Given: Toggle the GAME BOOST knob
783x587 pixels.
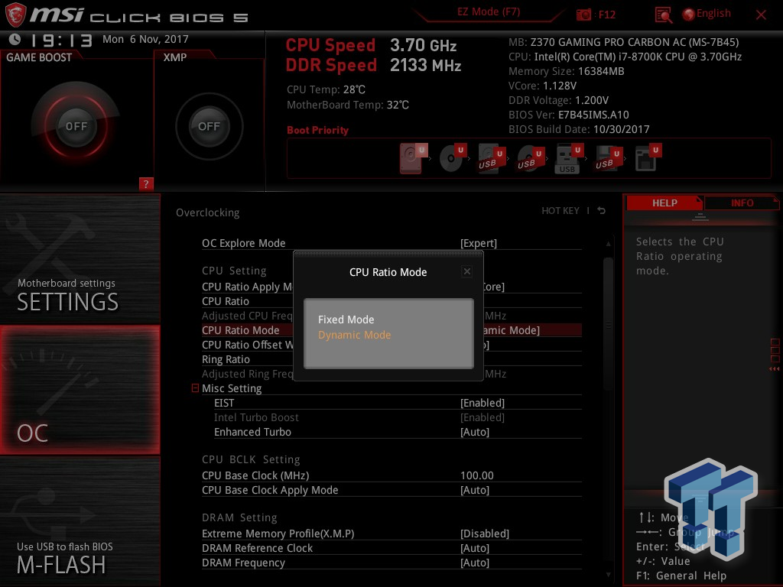Looking at the screenshot, I should coord(76,126).
